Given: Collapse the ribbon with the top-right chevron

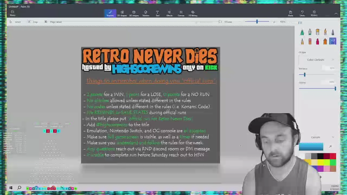Looking at the screenshot, I should (336, 14).
